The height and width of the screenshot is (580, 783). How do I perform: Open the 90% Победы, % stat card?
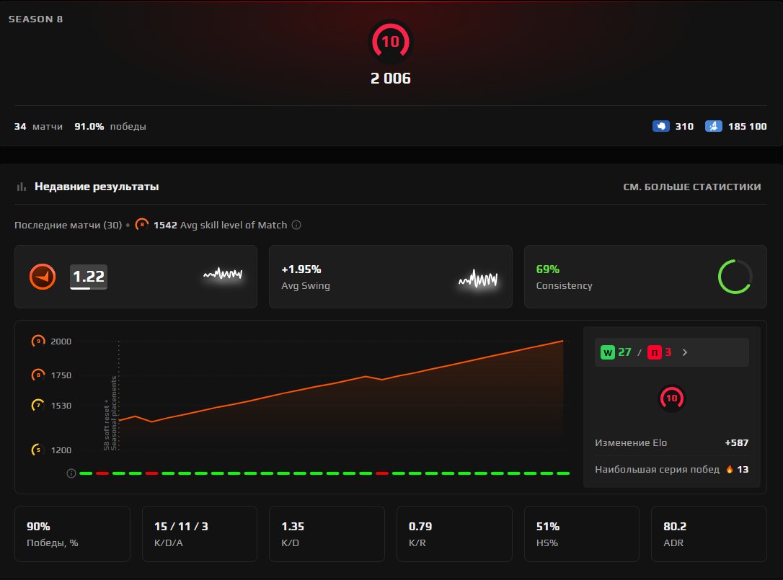tap(72, 534)
